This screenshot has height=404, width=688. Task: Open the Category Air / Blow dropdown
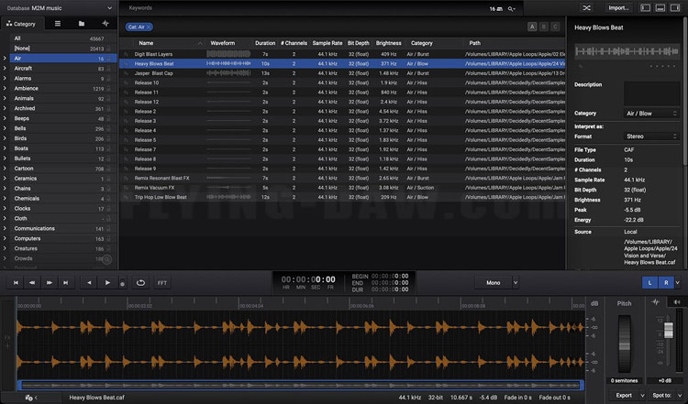pos(651,113)
